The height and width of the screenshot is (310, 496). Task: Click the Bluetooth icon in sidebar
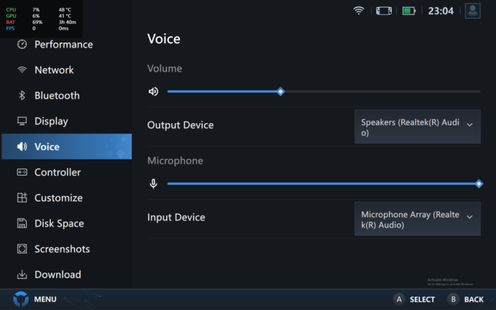coord(22,96)
